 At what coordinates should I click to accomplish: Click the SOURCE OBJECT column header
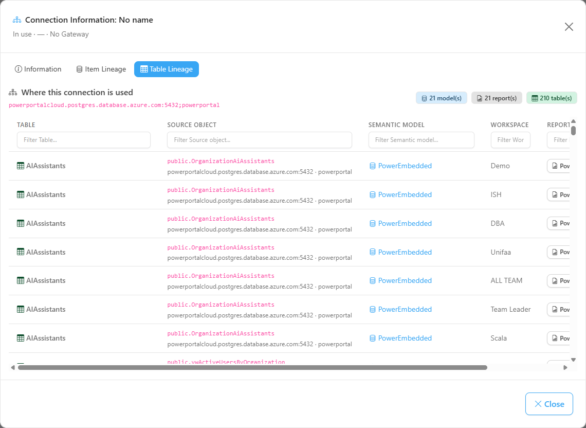pyautogui.click(x=192, y=125)
